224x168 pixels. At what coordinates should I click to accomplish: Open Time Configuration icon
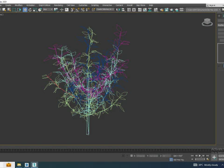point(208,159)
